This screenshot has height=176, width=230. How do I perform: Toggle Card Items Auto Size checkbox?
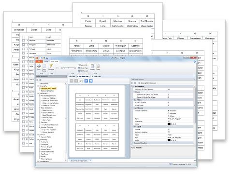[169, 122]
